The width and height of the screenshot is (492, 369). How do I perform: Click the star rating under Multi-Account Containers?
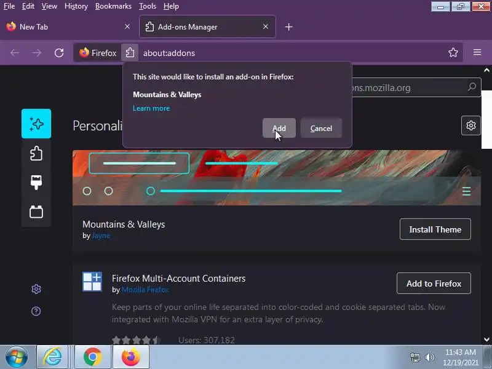pos(137,340)
